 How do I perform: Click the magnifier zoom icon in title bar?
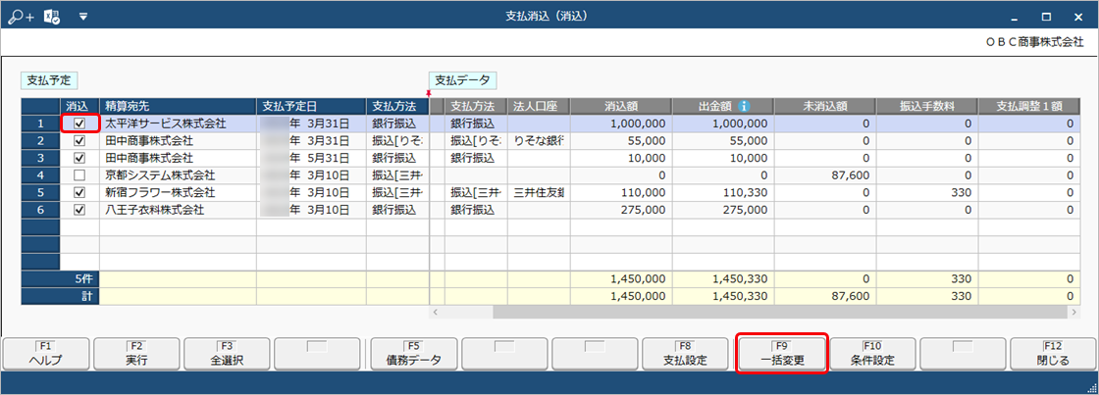coord(20,16)
